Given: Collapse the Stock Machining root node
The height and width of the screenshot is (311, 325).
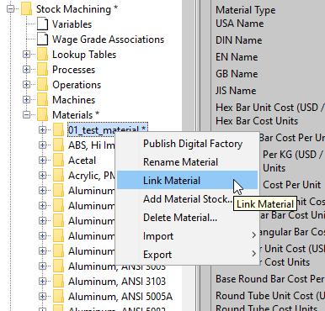Looking at the screenshot, I should coord(10,9).
